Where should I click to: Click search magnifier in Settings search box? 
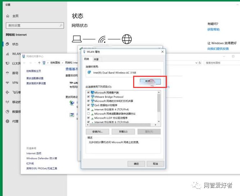tap(61, 25)
